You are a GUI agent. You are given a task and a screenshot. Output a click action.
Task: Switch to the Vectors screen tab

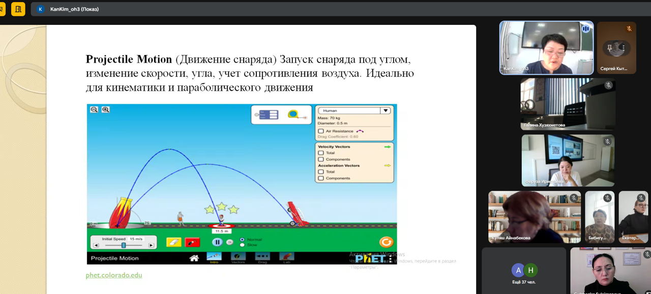(x=238, y=257)
